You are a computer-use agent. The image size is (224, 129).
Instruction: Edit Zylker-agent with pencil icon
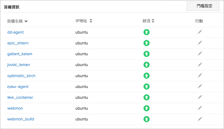point(200,86)
